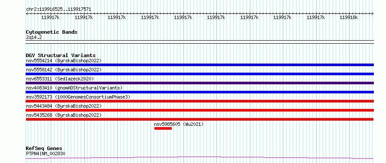Click the red bar under esv3592173

coord(200,101)
